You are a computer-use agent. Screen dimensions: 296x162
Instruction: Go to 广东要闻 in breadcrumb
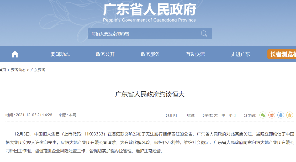(38, 70)
